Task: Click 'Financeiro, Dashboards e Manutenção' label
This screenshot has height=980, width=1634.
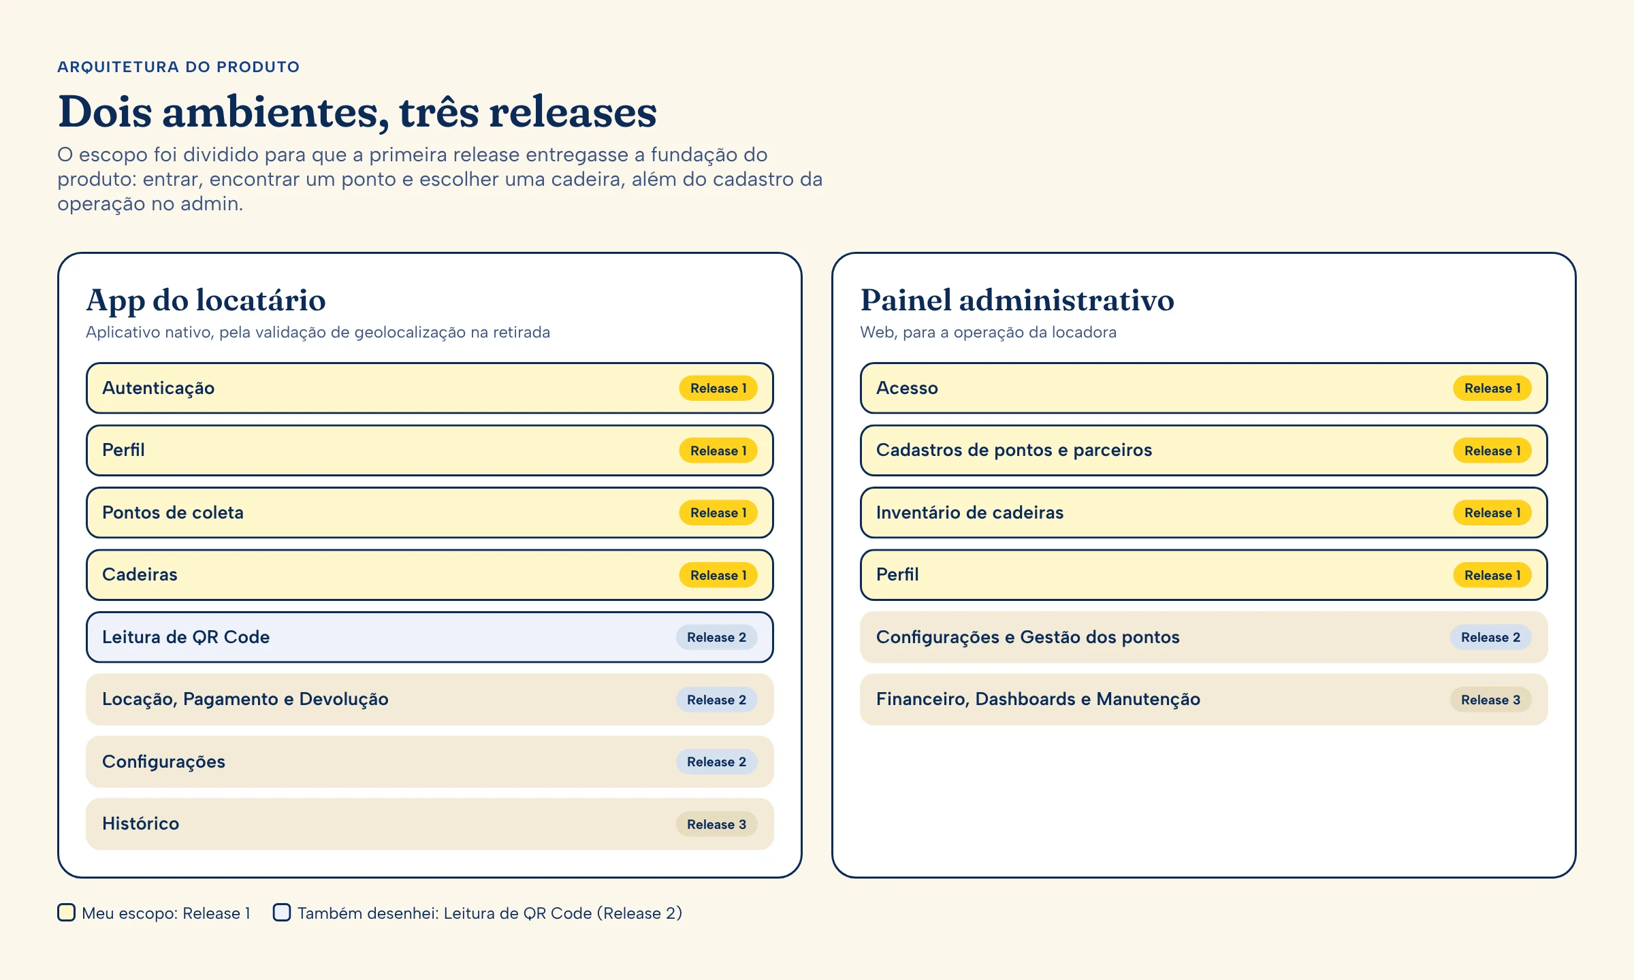Action: (1038, 700)
